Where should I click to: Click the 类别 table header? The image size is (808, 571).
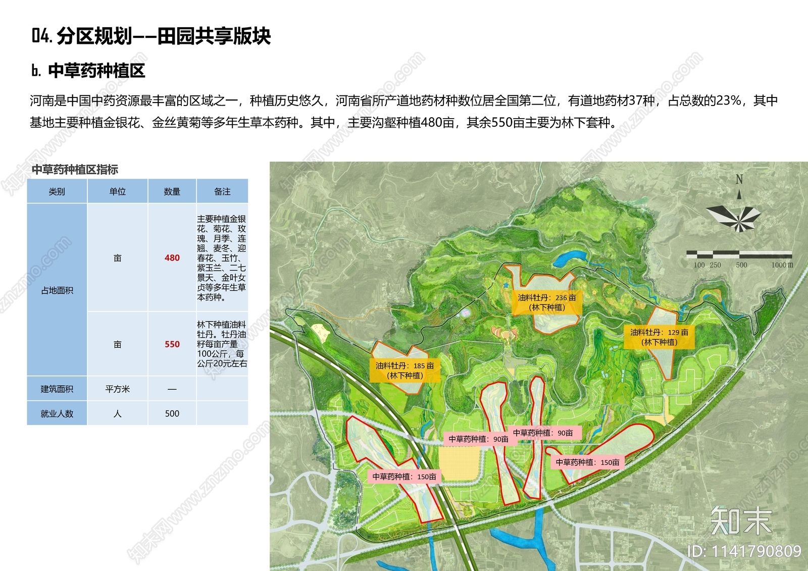(57, 191)
